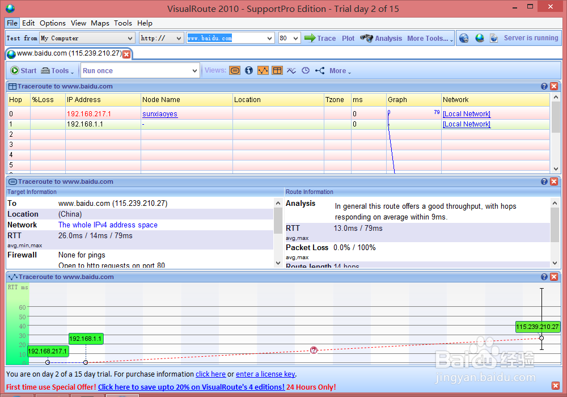This screenshot has height=397, width=567.
Task: Open Analysis with the binoculars icon
Action: click(381, 38)
